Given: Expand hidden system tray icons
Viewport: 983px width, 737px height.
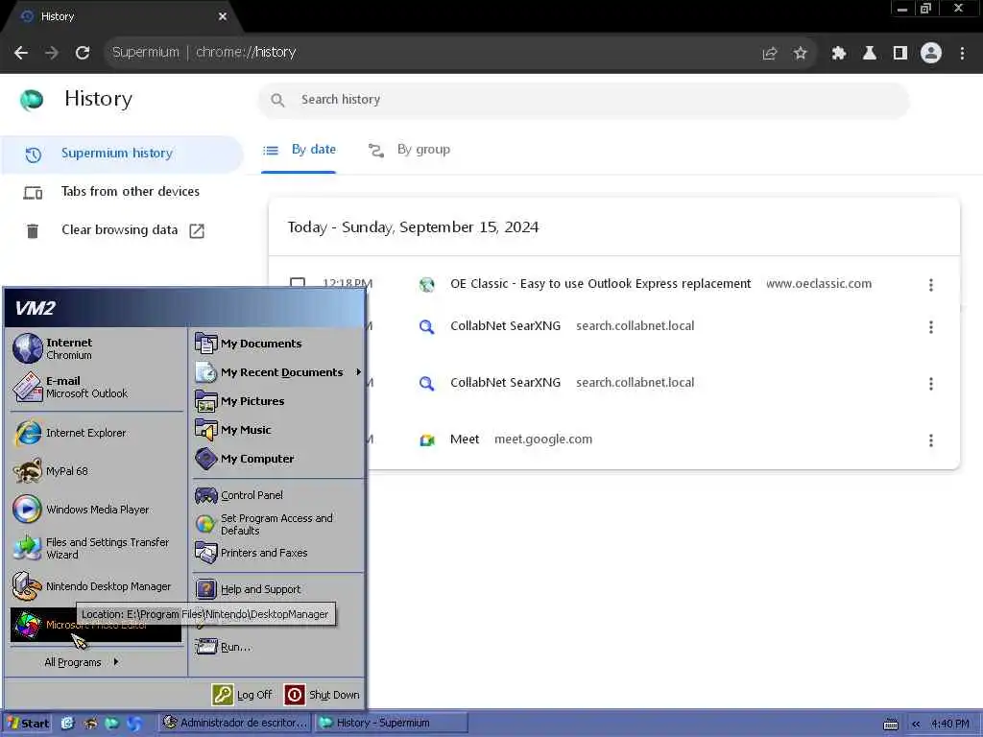Looking at the screenshot, I should [x=916, y=724].
